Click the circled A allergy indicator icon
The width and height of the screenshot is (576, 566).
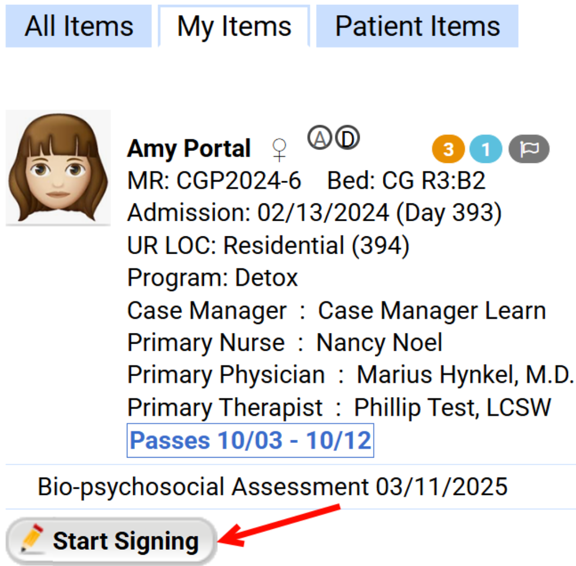[321, 138]
